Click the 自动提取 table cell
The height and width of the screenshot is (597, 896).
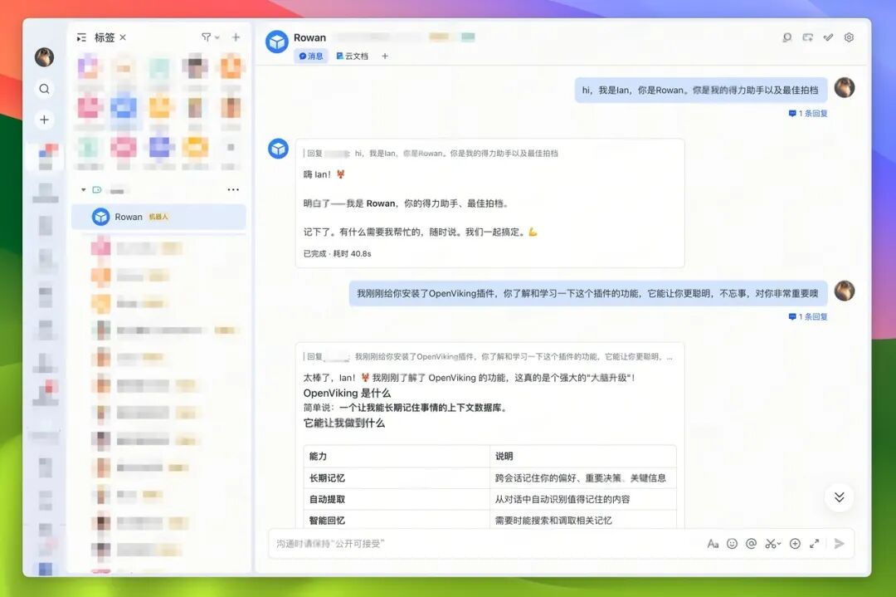point(397,499)
